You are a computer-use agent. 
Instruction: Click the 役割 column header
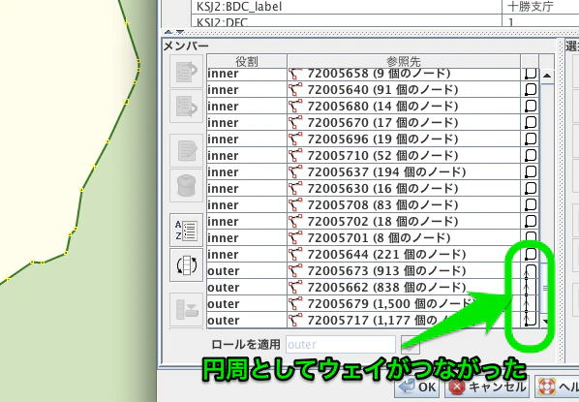[247, 61]
